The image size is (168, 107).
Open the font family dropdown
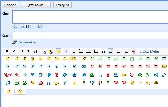(x=29, y=51)
